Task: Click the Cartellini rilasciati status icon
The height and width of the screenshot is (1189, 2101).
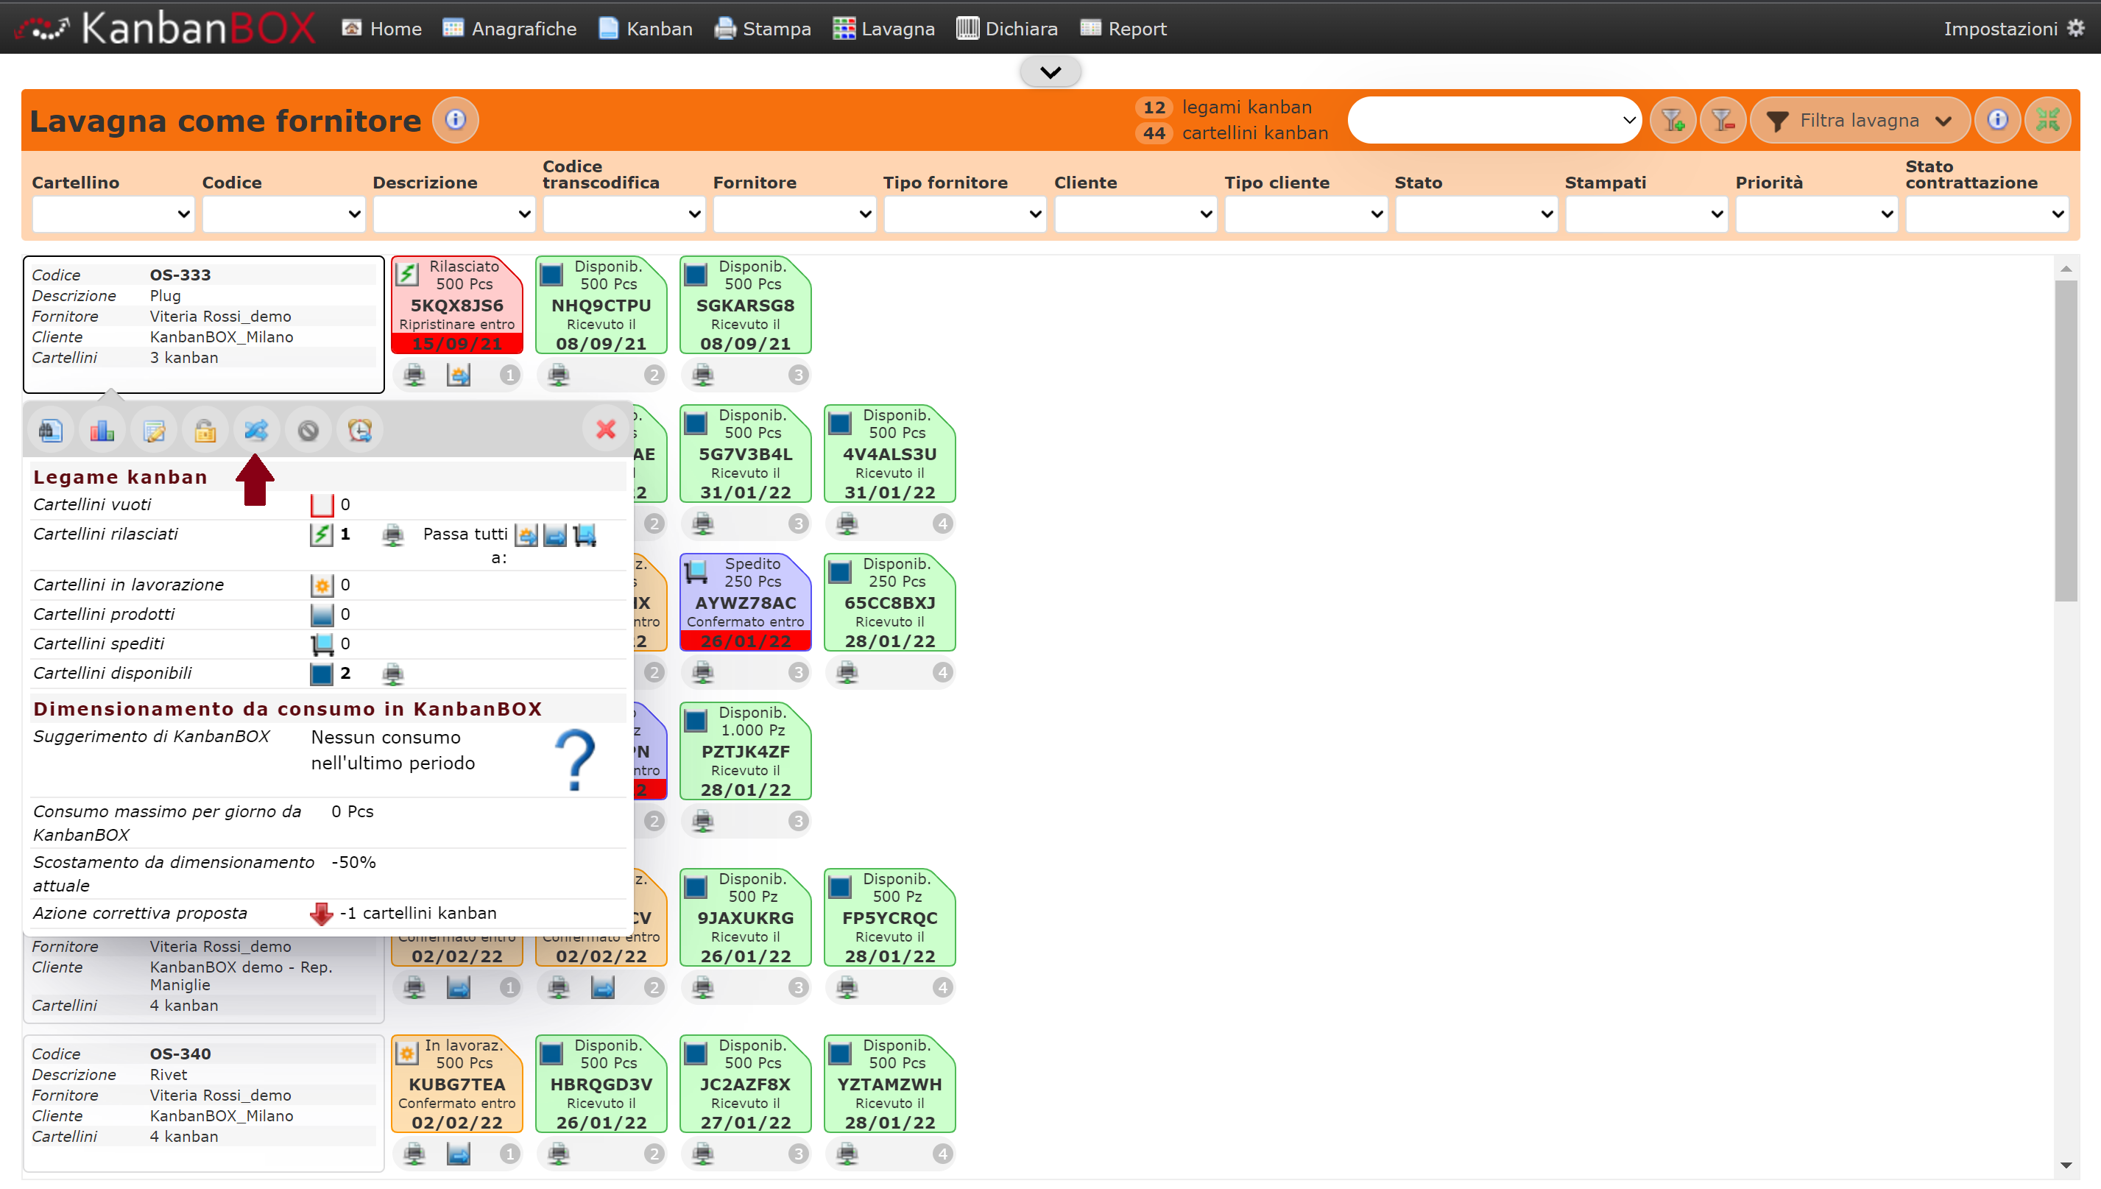Action: tap(322, 536)
